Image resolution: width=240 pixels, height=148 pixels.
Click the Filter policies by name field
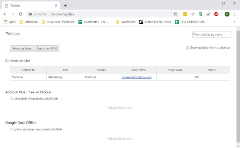tap(212, 34)
